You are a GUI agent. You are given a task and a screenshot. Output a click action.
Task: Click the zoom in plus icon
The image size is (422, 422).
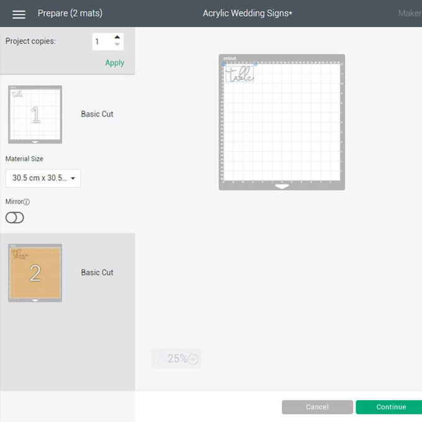point(193,359)
